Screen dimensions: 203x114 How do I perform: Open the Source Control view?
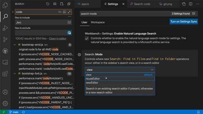(5, 39)
